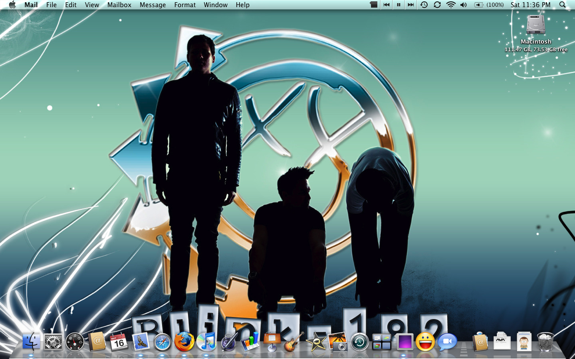This screenshot has width=575, height=359.
Task: Launch Pages ink pen icon
Action: coord(229,342)
